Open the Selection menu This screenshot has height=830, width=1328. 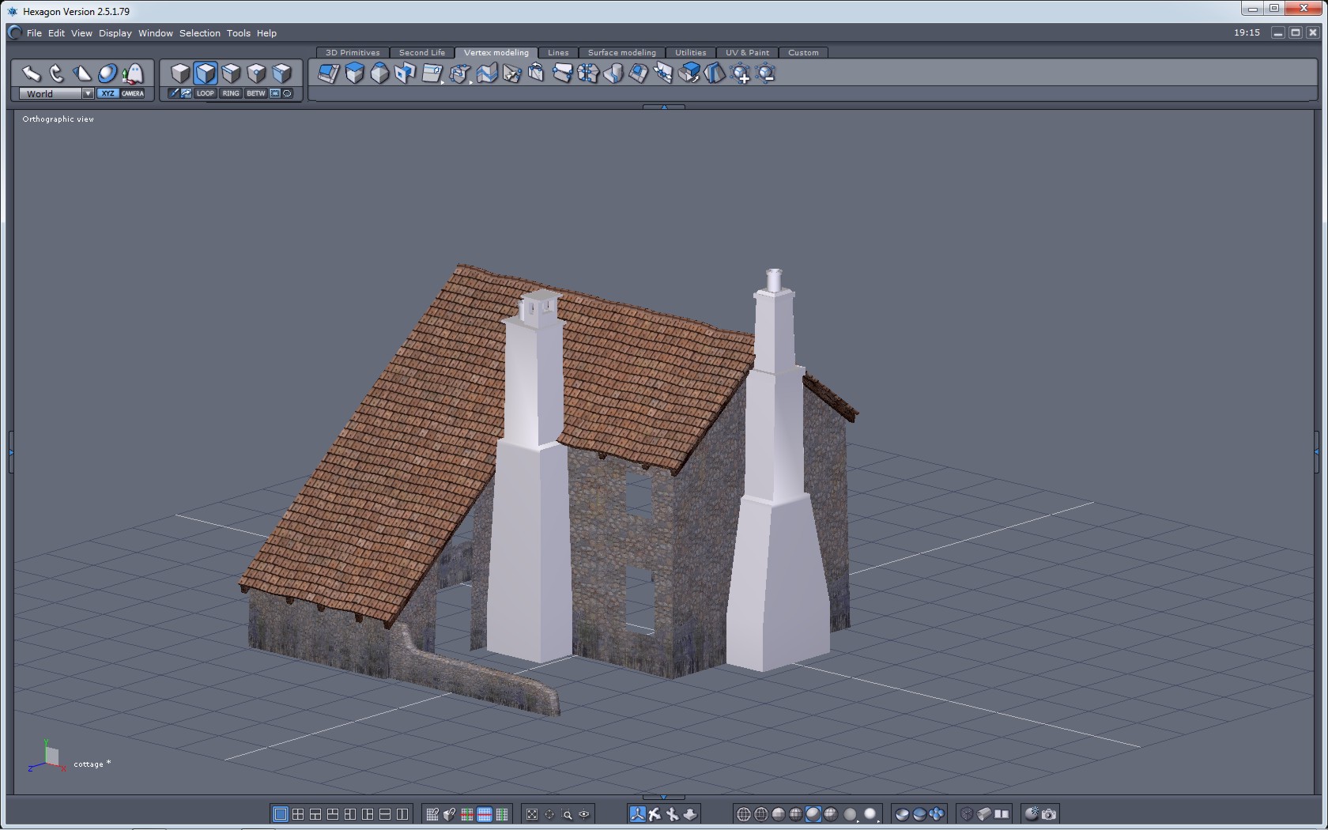pyautogui.click(x=199, y=33)
